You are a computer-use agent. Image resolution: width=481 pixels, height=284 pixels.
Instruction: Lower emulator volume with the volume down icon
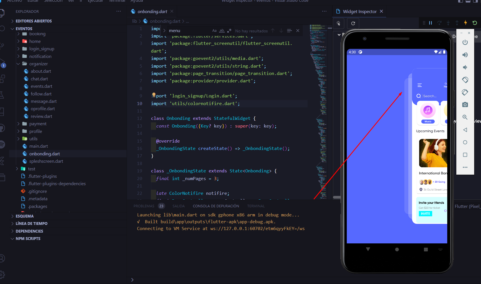coord(465,67)
